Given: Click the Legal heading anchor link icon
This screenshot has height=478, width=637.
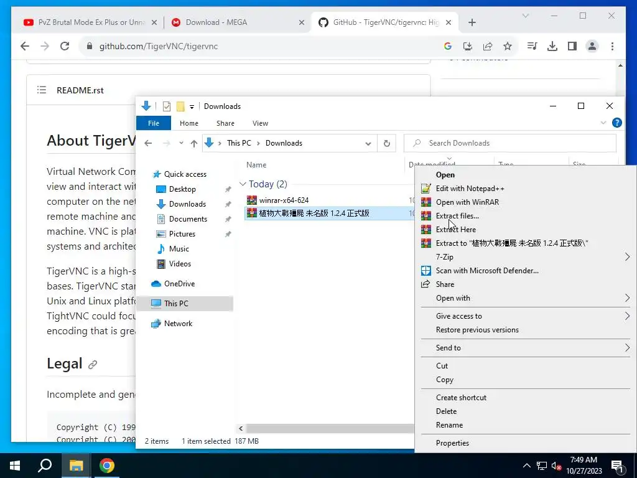Looking at the screenshot, I should tap(93, 365).
